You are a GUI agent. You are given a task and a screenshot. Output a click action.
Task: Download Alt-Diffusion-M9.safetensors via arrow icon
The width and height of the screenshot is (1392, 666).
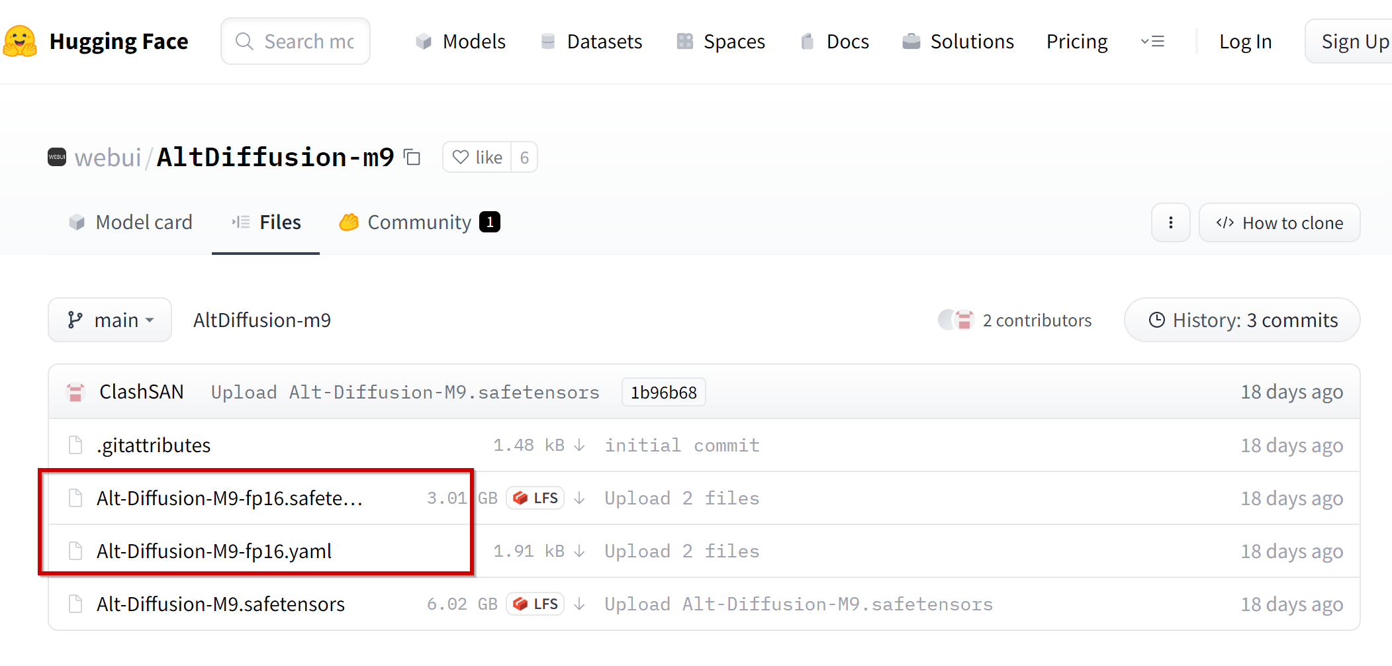[x=579, y=604]
